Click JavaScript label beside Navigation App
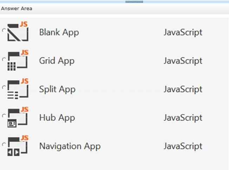Viewport: 229px width, 170px height. click(x=183, y=146)
